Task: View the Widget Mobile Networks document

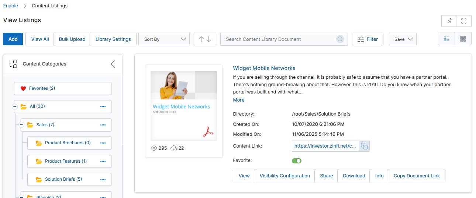Action: coord(244,176)
